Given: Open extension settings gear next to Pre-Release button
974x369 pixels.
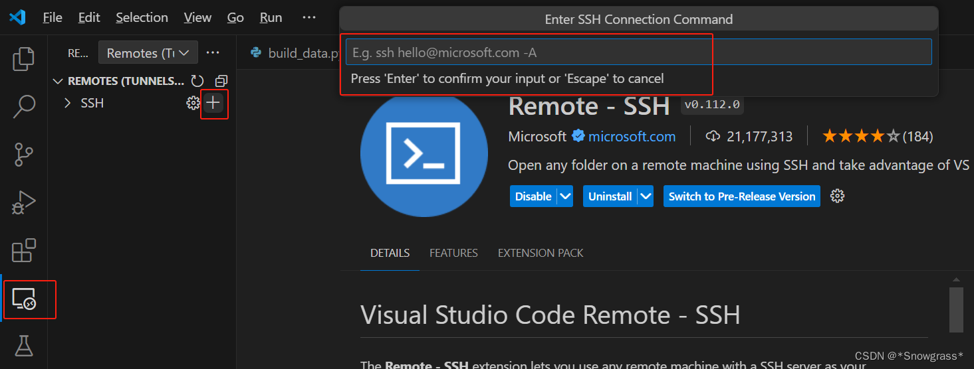Looking at the screenshot, I should point(838,196).
